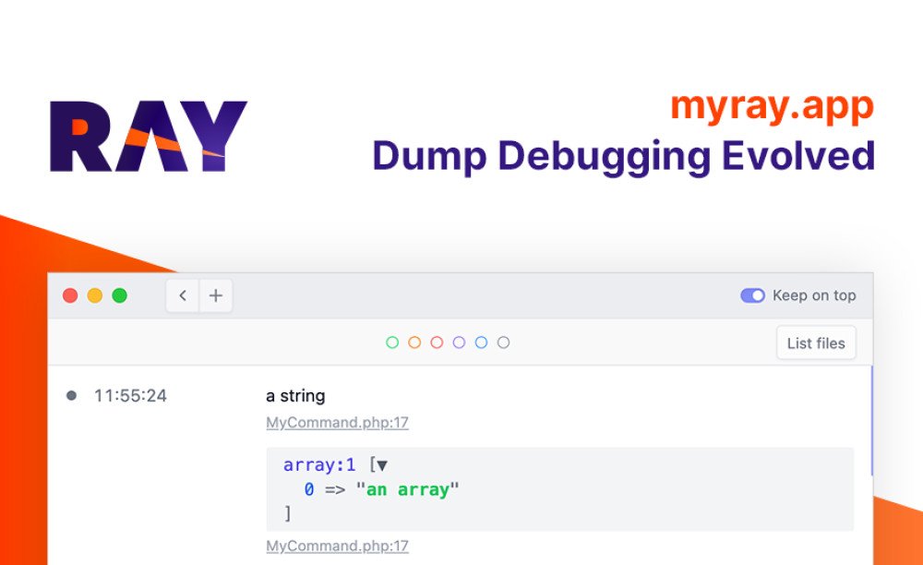The height and width of the screenshot is (565, 923).
Task: Open the List files button
Action: [816, 343]
